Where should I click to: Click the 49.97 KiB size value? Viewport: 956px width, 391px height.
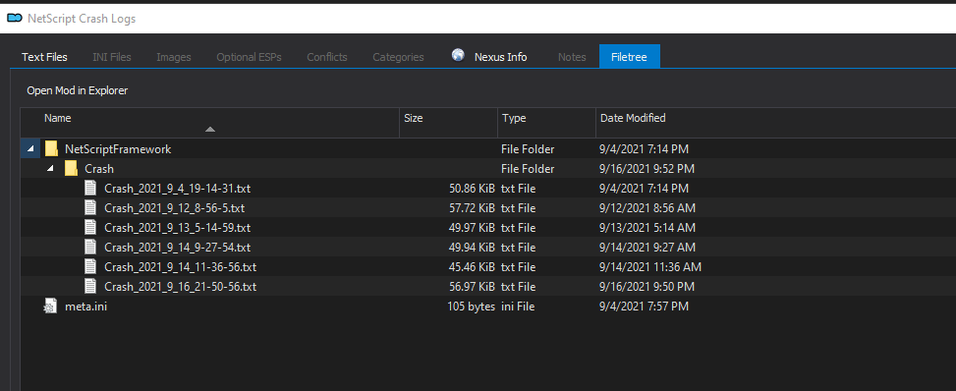[x=472, y=228]
